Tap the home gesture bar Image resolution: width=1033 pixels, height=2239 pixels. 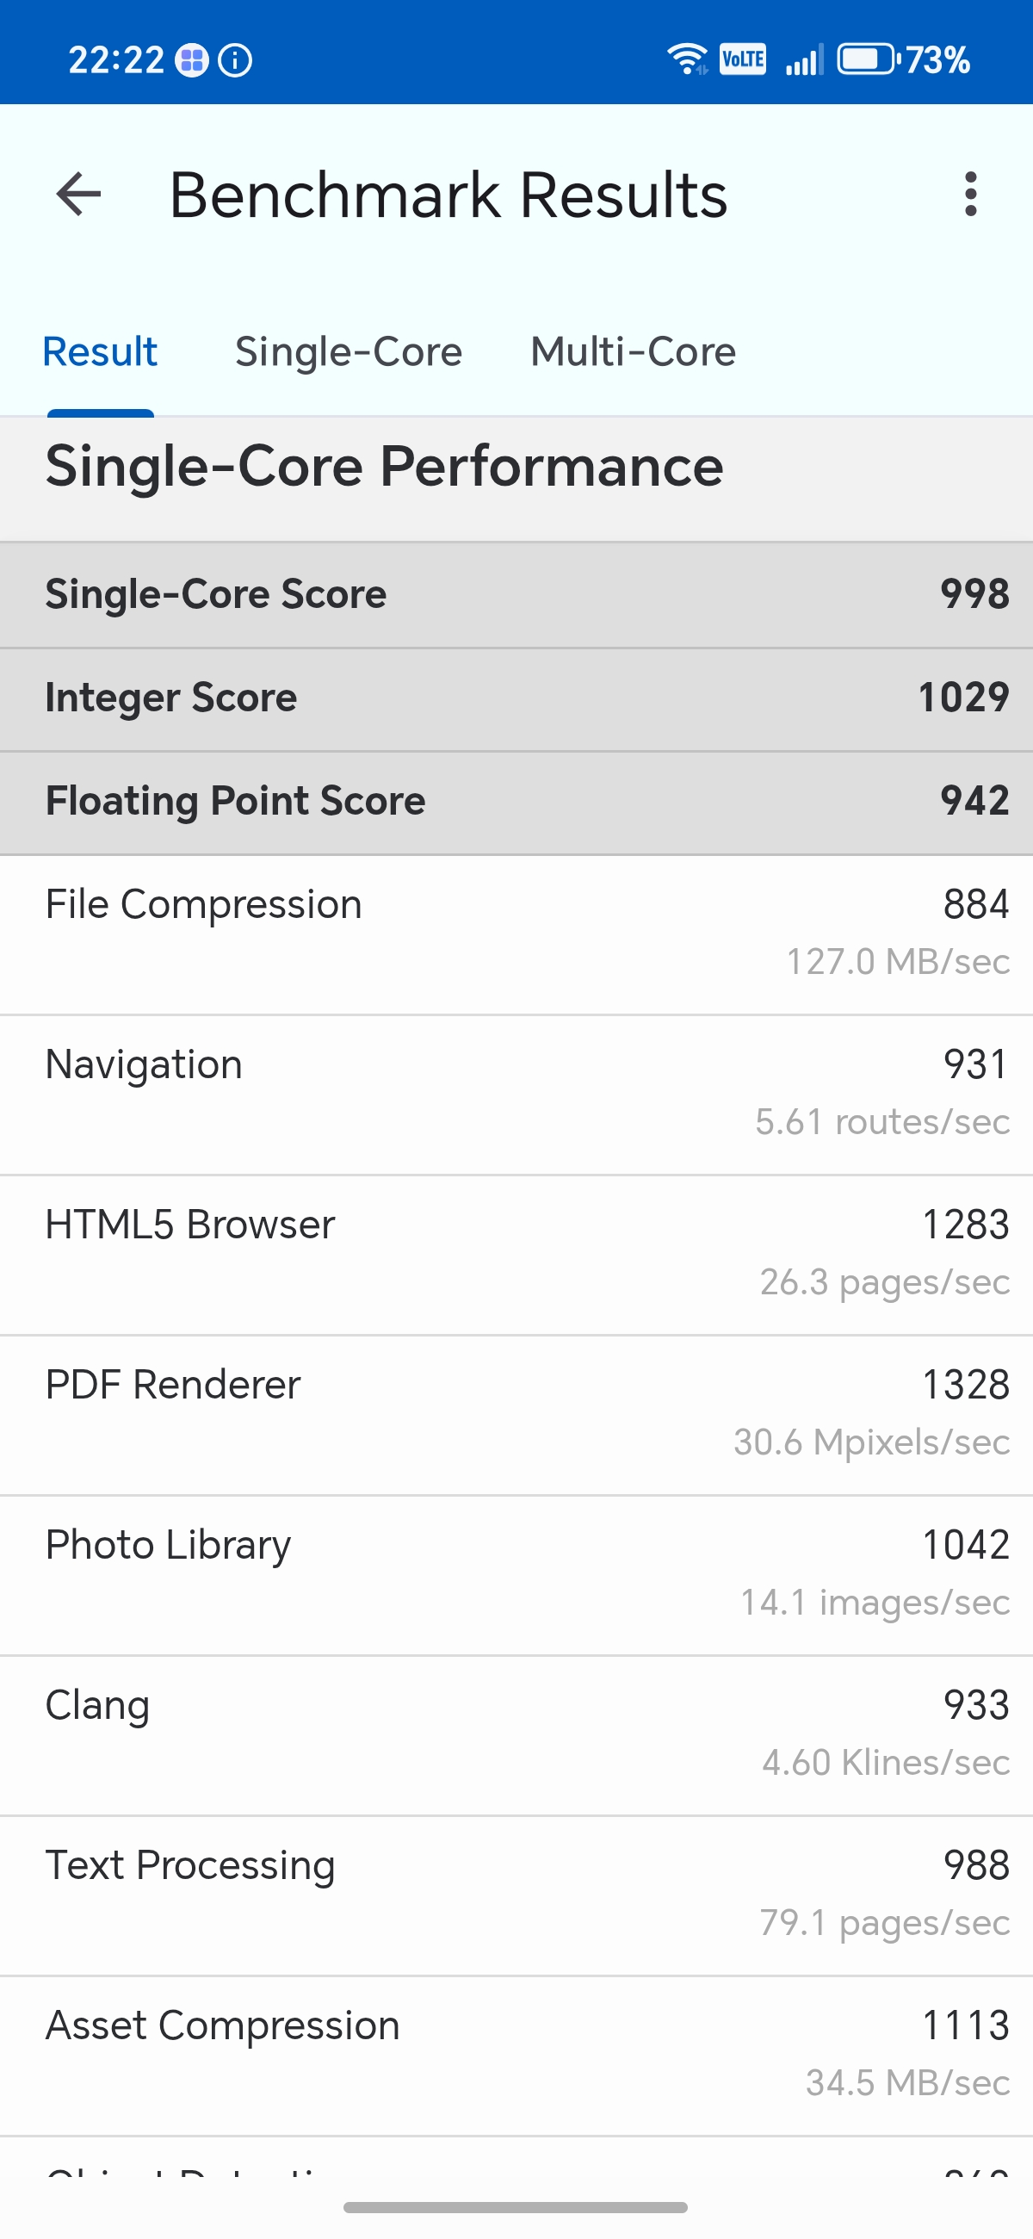point(516,2207)
